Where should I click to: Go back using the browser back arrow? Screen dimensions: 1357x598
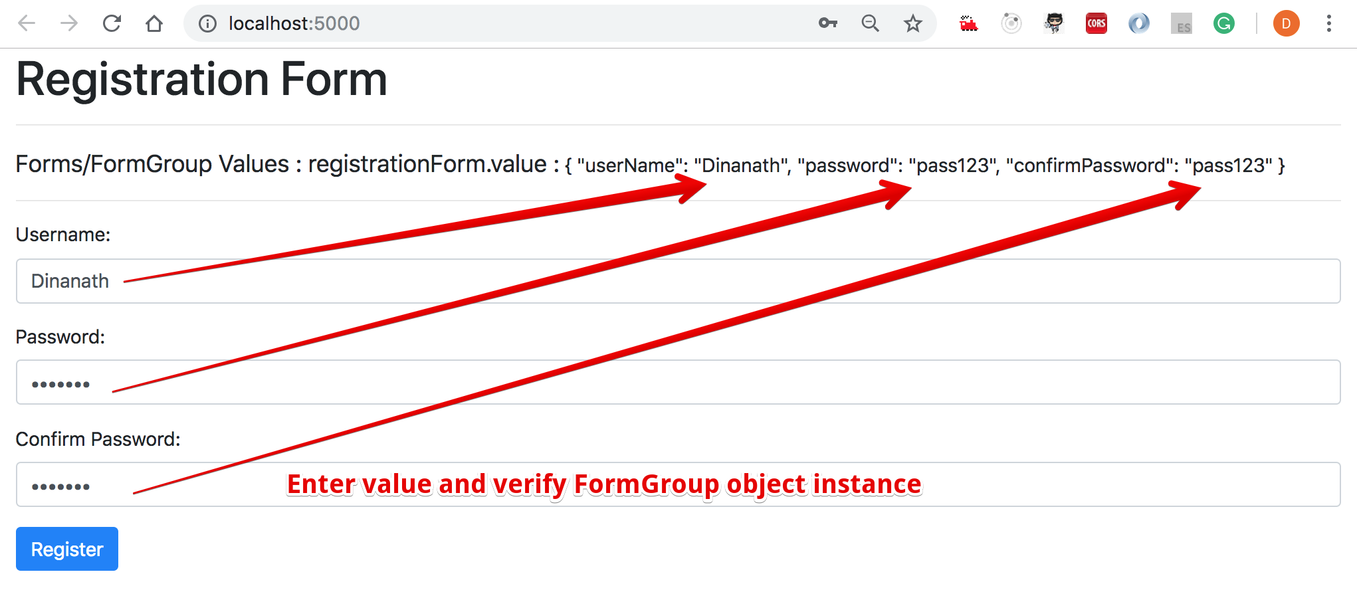point(27,24)
